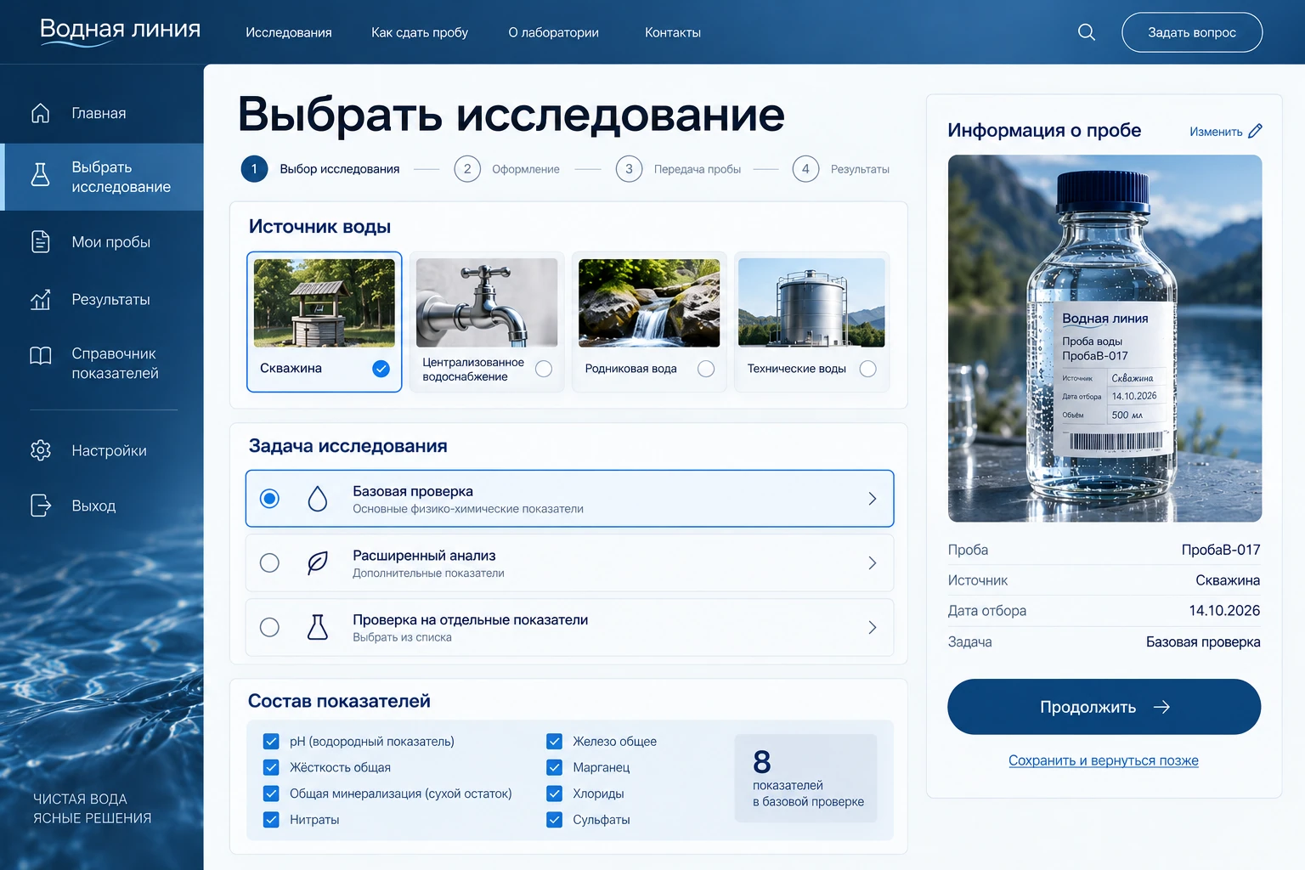Click the pencil edit icon near Изменить
This screenshot has width=1305, height=870.
(x=1256, y=131)
